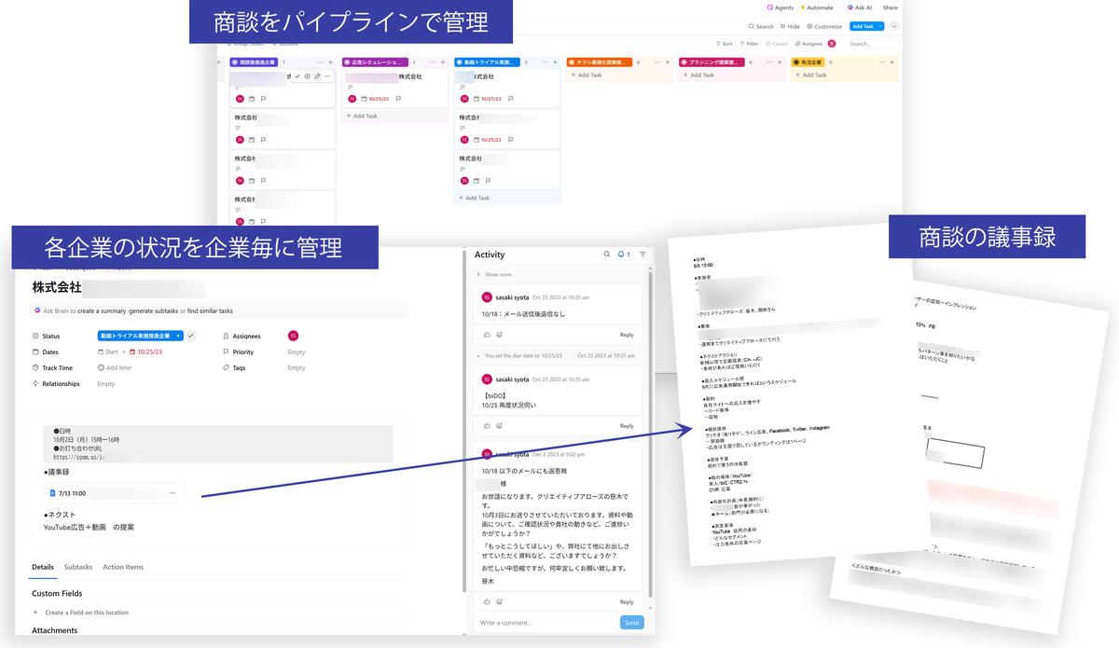Switch to the Subtasks tab
The image size is (1119, 648).
(78, 567)
